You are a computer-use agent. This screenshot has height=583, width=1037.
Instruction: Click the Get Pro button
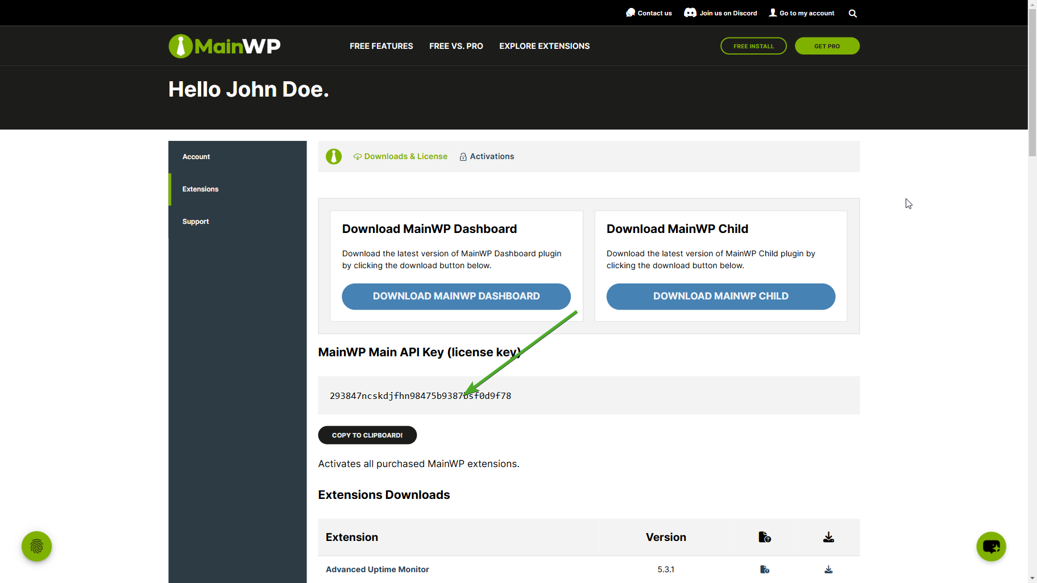tap(827, 46)
